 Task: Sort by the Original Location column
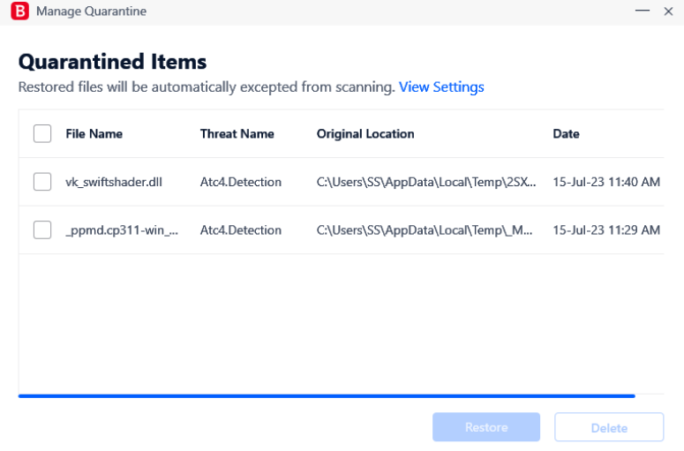(x=365, y=134)
